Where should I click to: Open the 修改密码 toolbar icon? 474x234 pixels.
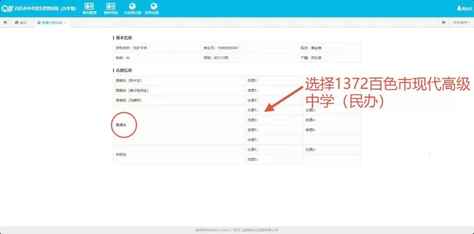point(111,8)
